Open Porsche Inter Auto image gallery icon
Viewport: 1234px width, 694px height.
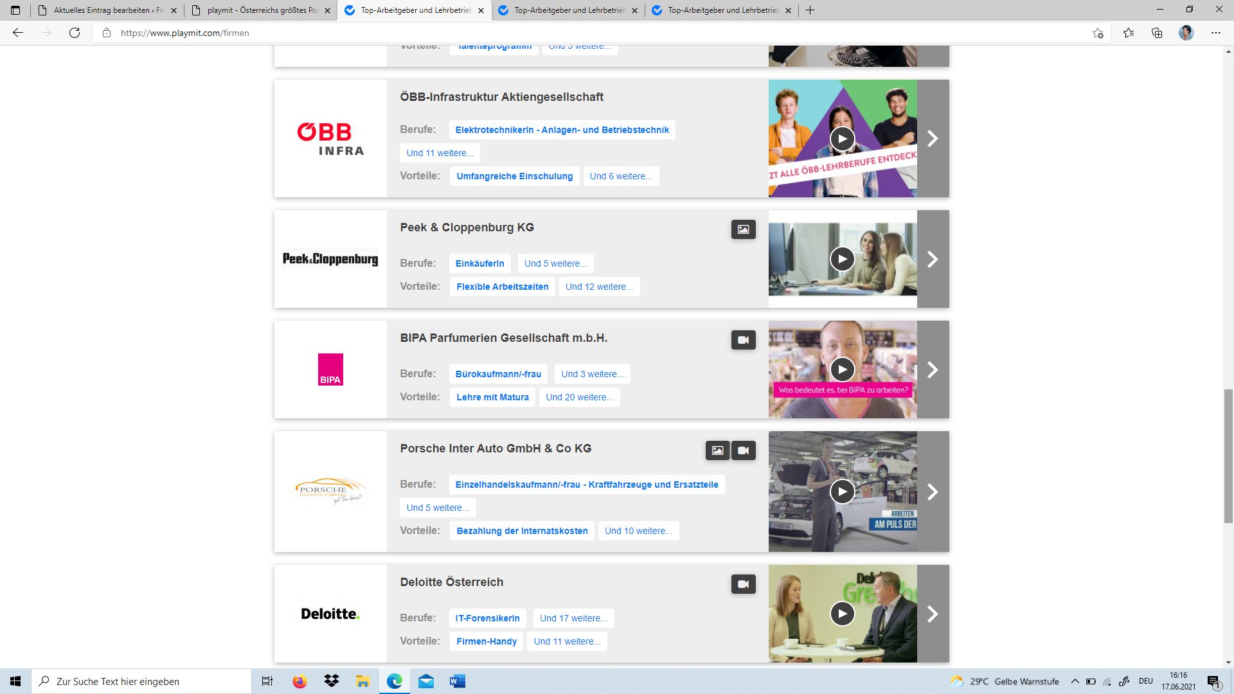pos(717,450)
